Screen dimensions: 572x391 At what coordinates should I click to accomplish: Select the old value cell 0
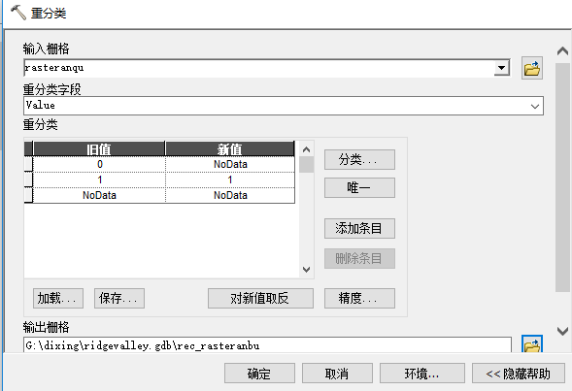[99, 164]
